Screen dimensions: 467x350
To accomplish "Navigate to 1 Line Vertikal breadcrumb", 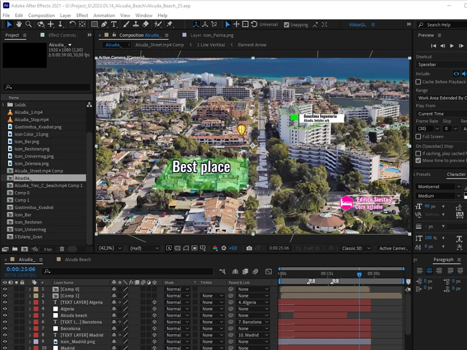I will coord(211,45).
